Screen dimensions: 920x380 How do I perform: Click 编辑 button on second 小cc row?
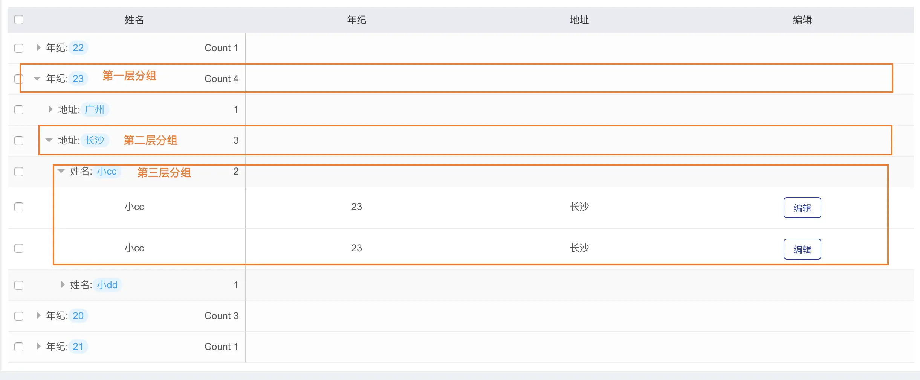pyautogui.click(x=802, y=249)
